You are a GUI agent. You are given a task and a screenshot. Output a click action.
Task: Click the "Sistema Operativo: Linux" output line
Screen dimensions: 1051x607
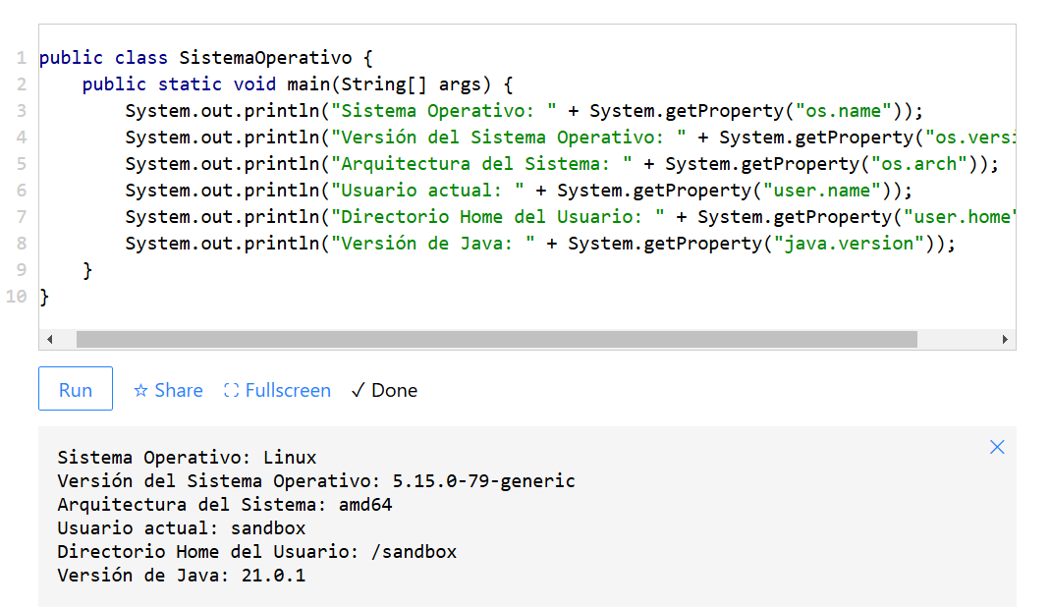[187, 458]
